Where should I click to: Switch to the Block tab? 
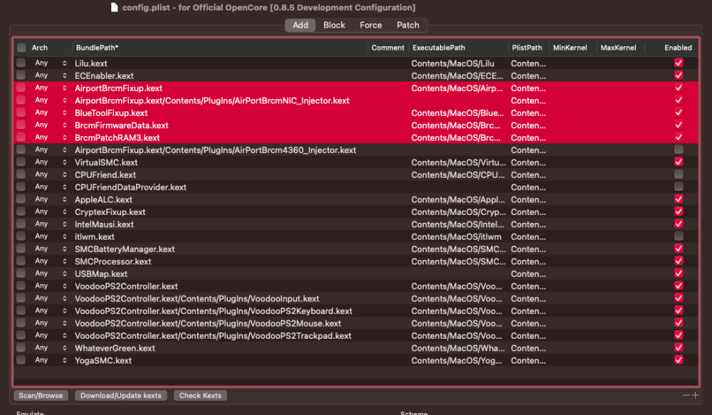coord(334,25)
